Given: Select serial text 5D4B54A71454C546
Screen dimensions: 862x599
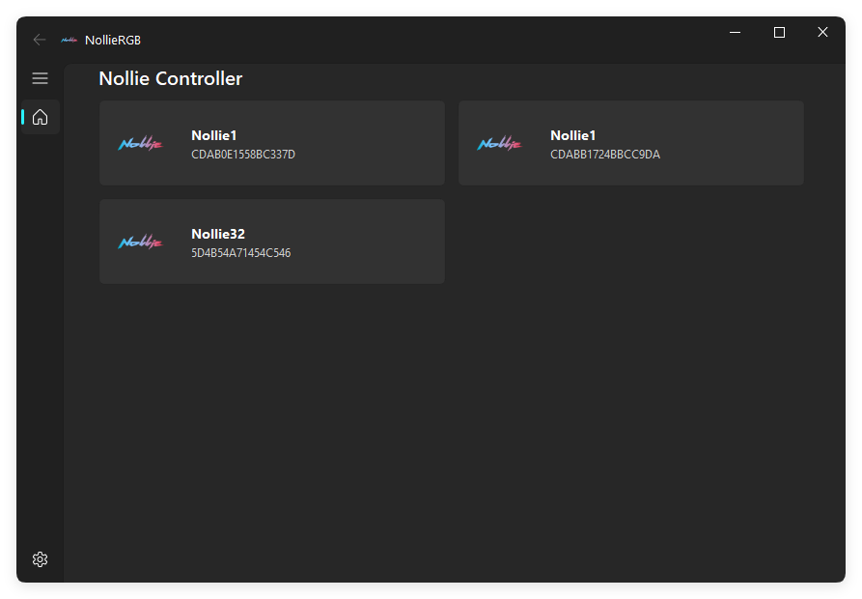Looking at the screenshot, I should 240,253.
